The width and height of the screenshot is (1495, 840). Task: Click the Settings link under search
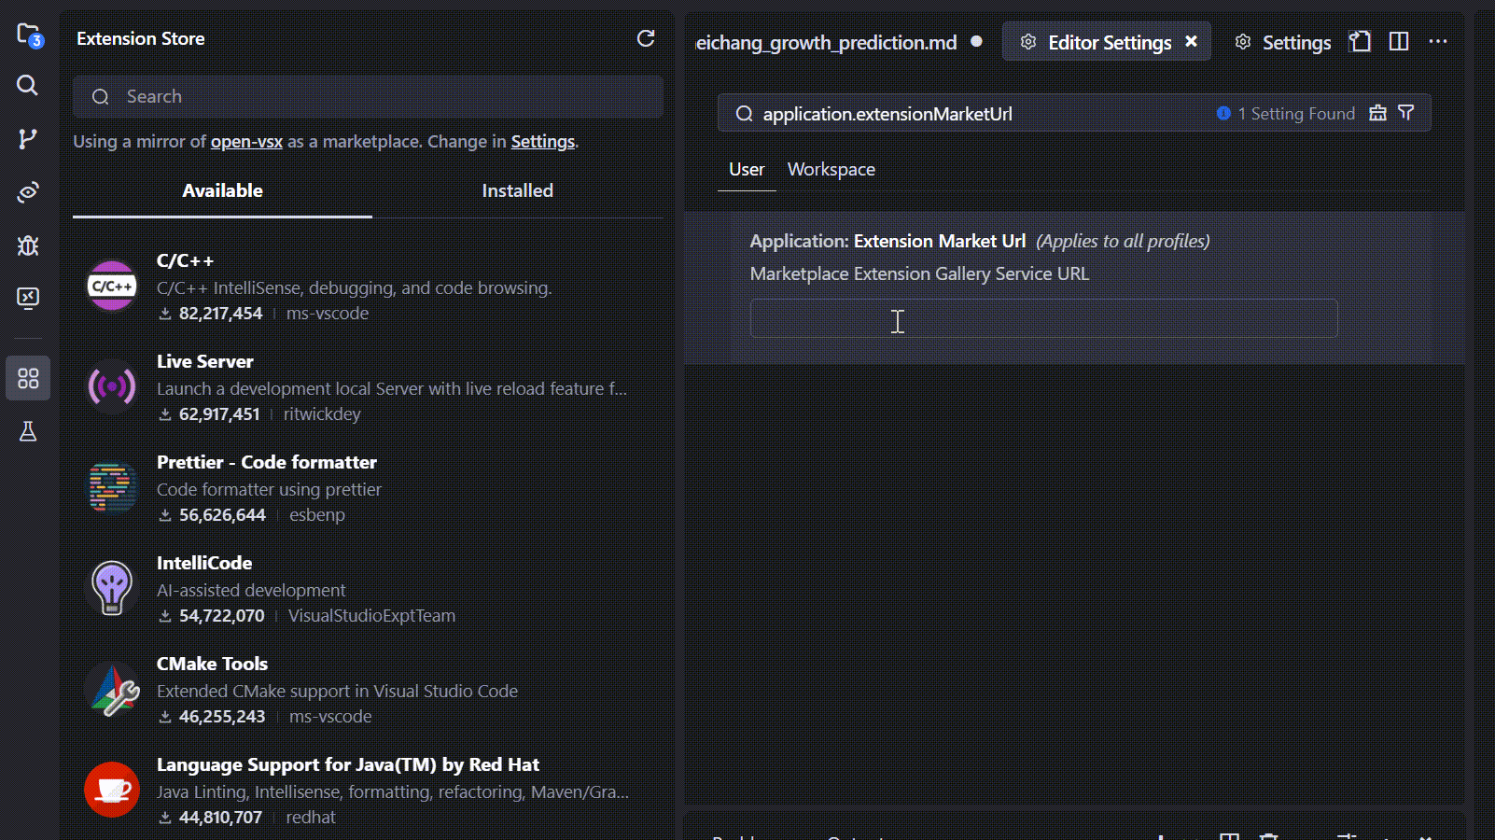tap(542, 142)
